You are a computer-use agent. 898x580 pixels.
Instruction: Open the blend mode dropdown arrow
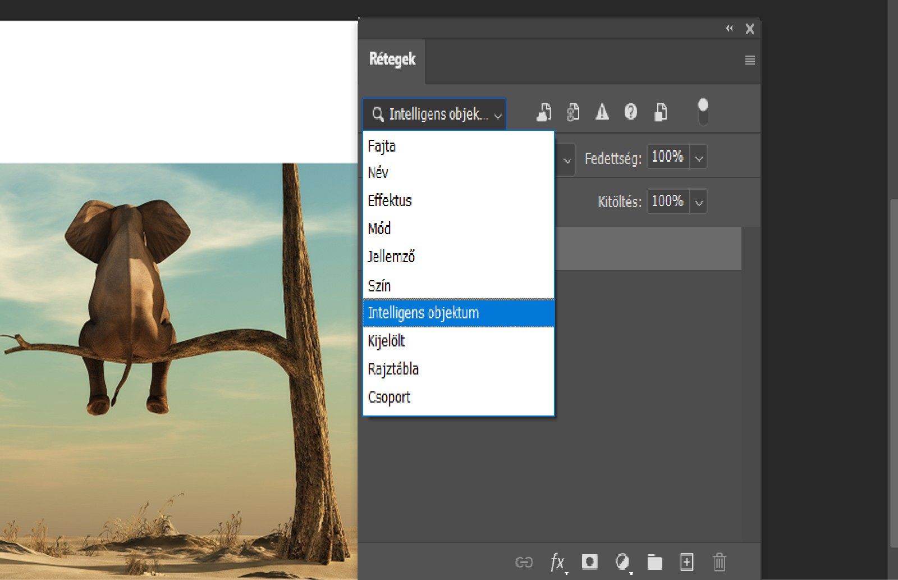(567, 160)
